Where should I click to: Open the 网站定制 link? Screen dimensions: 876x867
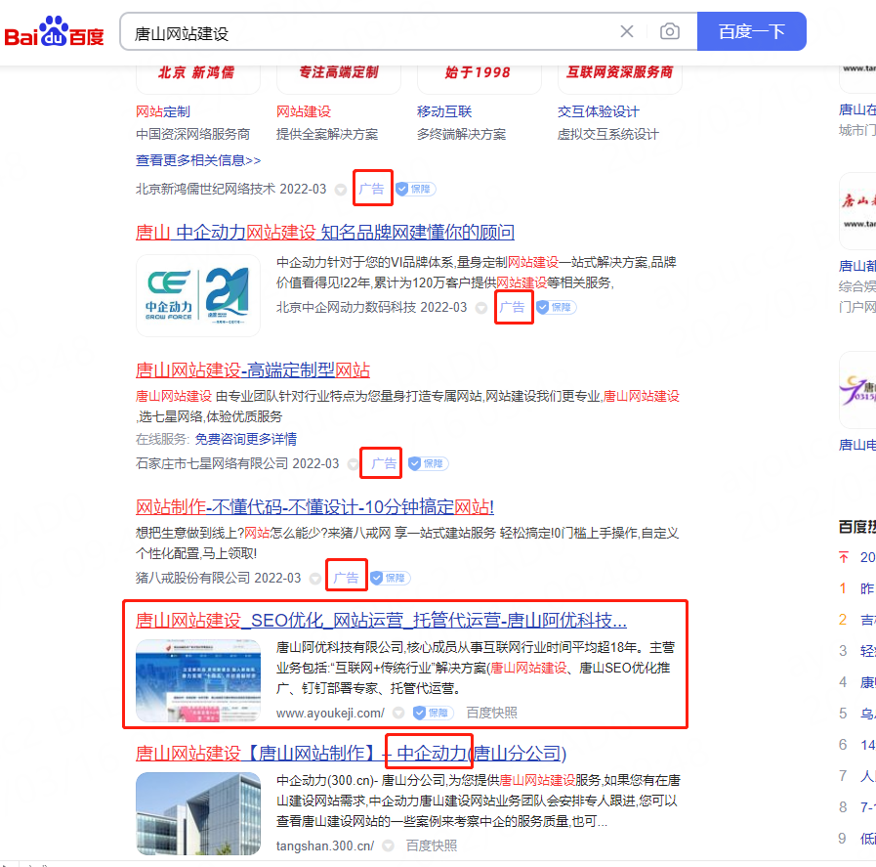(163, 111)
